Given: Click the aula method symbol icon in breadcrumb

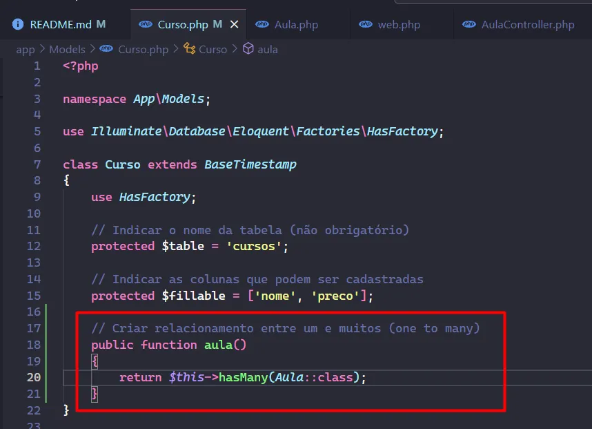Looking at the screenshot, I should 250,49.
